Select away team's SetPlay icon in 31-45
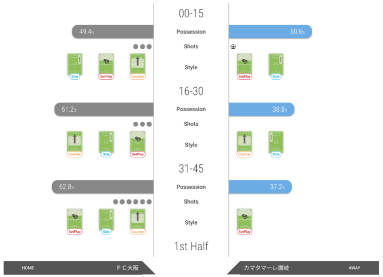Viewport: 383px width, 277px height. coord(245,220)
